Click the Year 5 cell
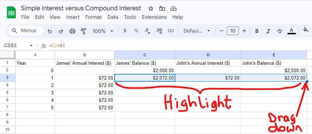Viewport: 312px width, 134px height. 35,107
